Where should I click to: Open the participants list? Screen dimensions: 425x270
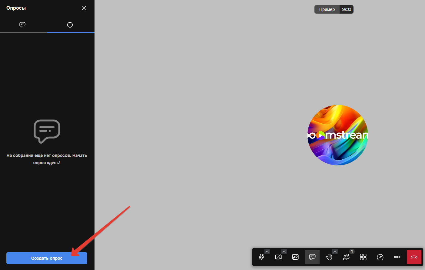tap(346, 257)
